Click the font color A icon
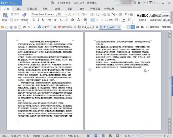 tap(78, 20)
